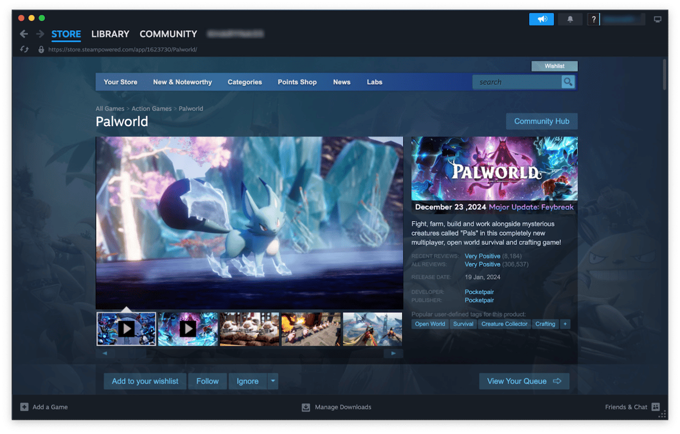Select the second video trailer thumbnail

pos(188,329)
